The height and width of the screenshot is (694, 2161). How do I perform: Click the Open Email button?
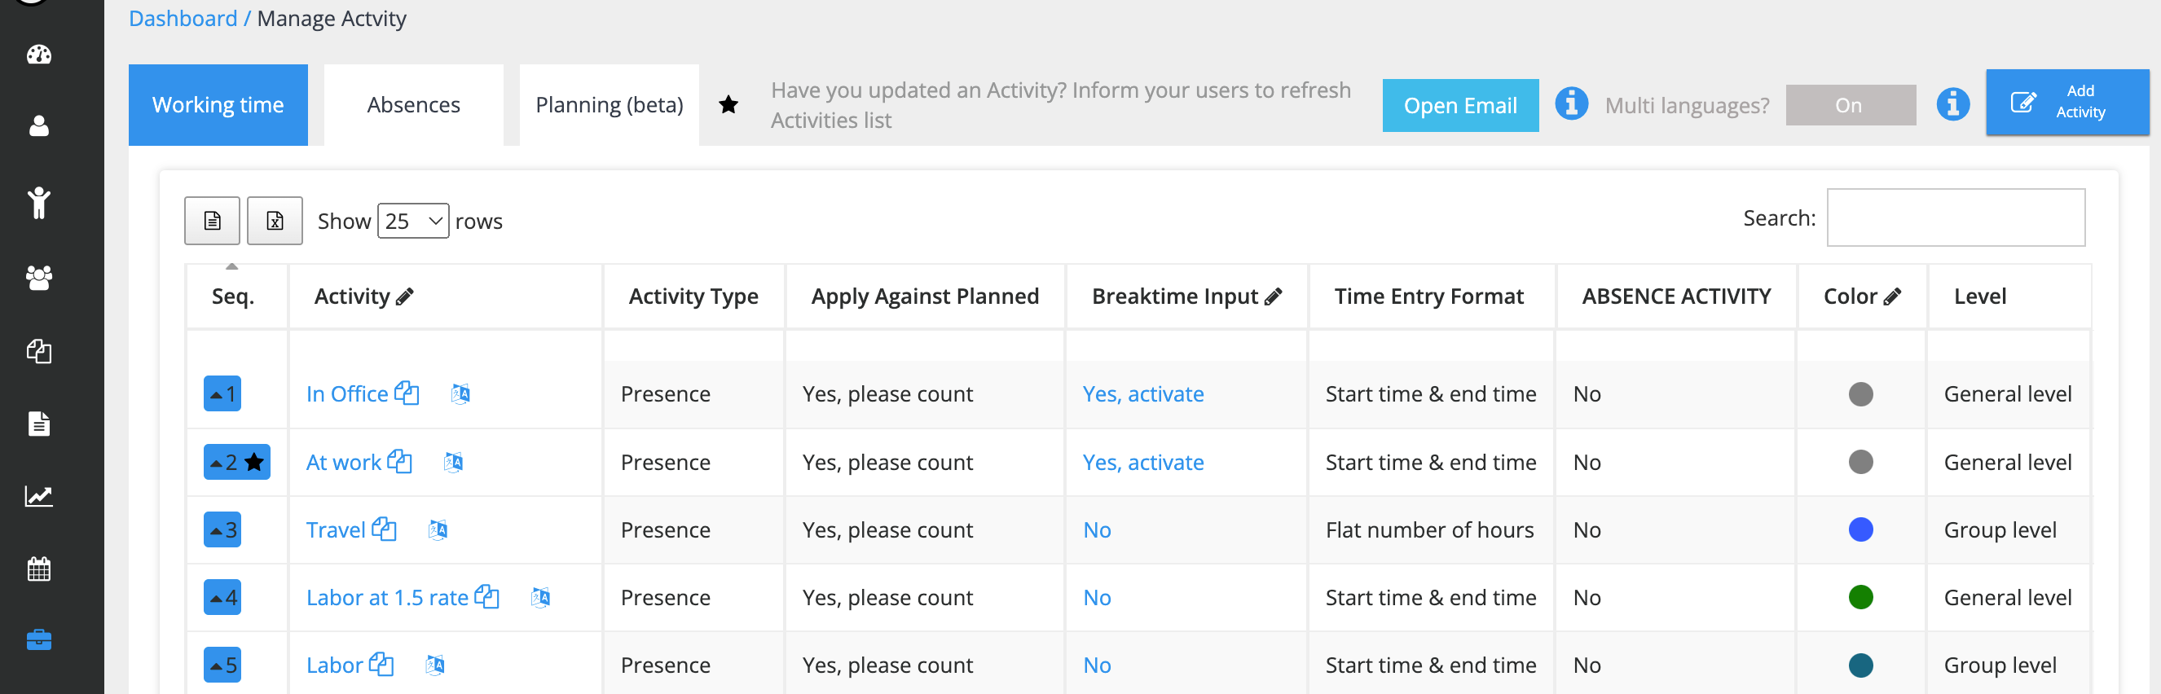pos(1459,106)
